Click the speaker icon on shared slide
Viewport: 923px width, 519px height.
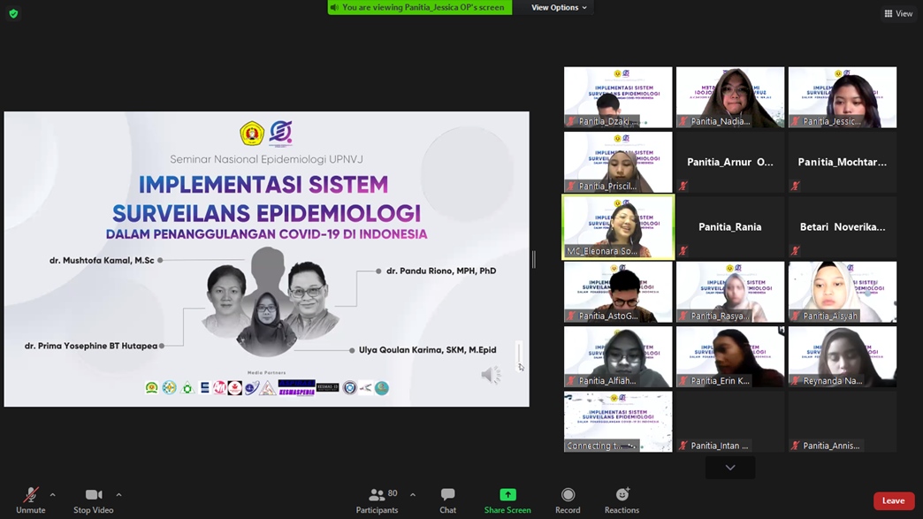[x=491, y=376]
